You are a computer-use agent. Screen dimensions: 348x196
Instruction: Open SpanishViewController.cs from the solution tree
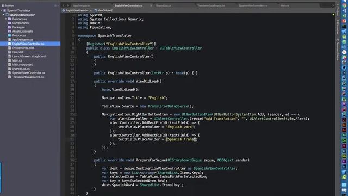28,72
